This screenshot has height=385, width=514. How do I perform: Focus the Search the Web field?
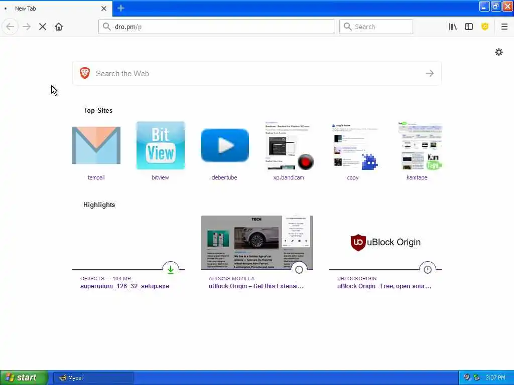coord(256,73)
